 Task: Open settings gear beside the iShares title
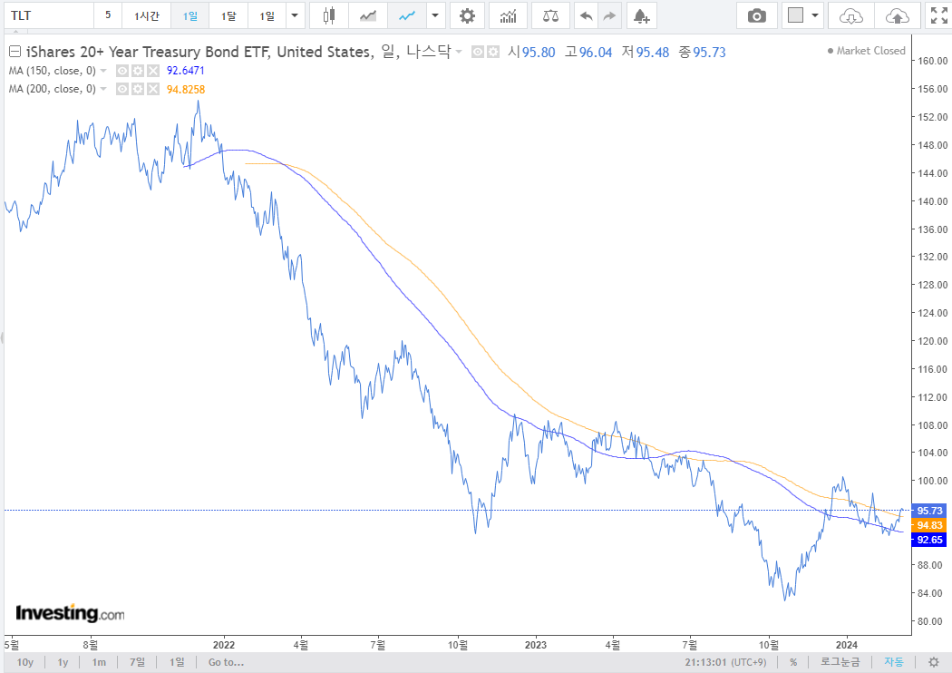coord(493,53)
